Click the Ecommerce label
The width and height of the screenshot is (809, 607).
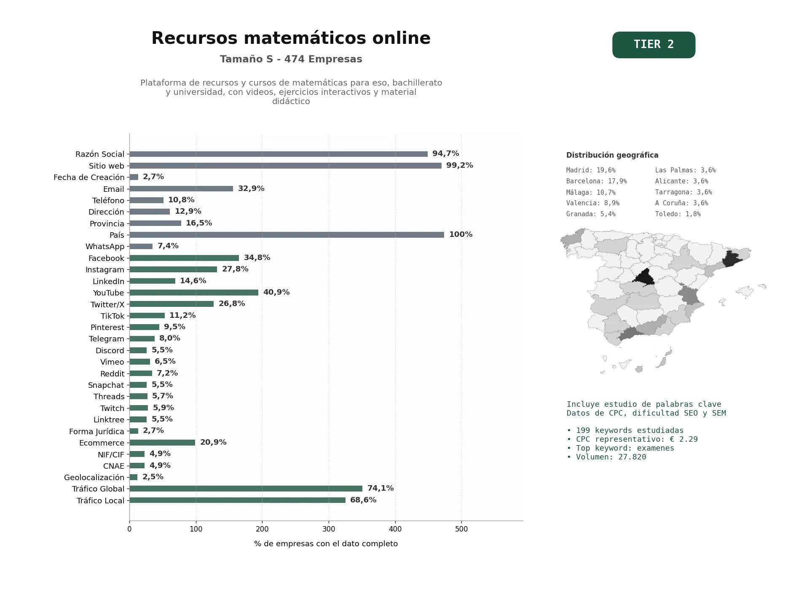coord(102,443)
